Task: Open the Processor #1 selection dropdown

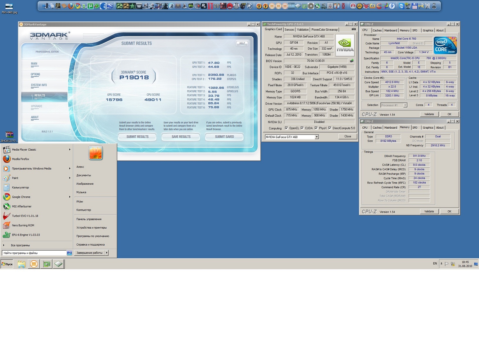Action: (x=405, y=105)
